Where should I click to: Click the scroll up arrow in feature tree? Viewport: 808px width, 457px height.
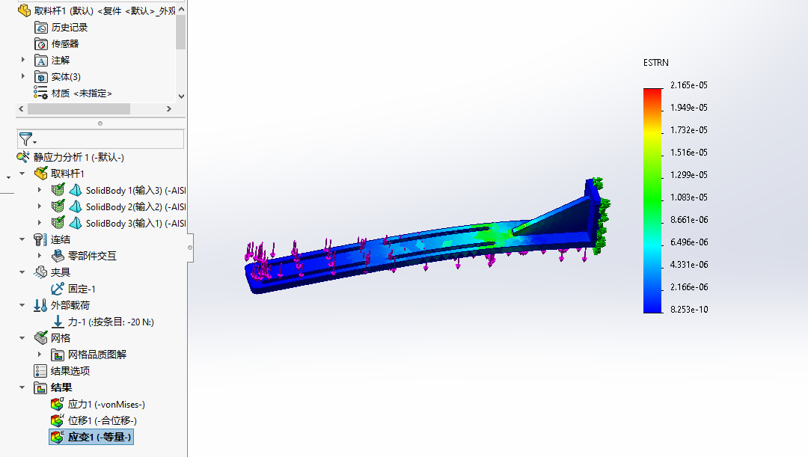(181, 9)
